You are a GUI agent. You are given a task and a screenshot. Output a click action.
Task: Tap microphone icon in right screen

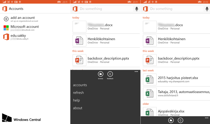[x=207, y=9]
